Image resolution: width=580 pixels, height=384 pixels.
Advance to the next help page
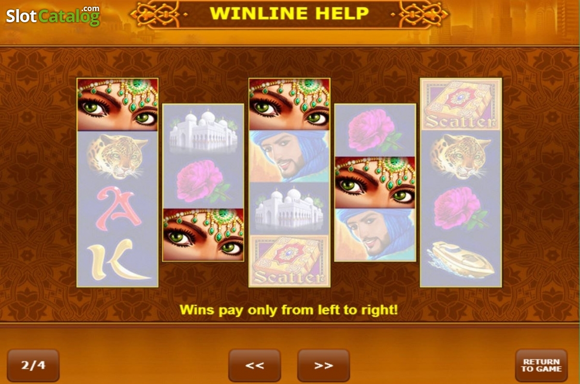pyautogui.click(x=323, y=366)
